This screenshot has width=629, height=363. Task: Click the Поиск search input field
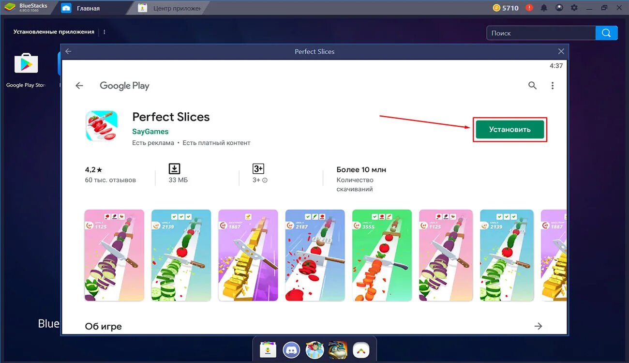[541, 33]
